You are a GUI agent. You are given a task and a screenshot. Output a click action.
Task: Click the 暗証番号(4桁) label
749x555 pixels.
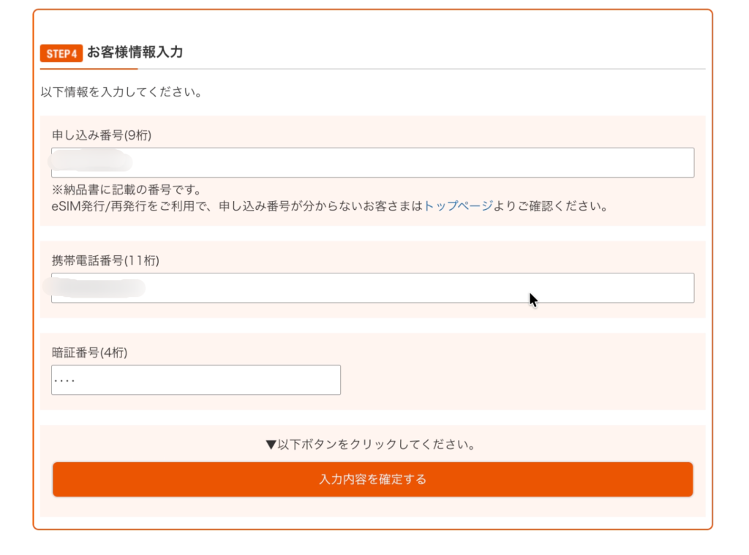pos(91,352)
